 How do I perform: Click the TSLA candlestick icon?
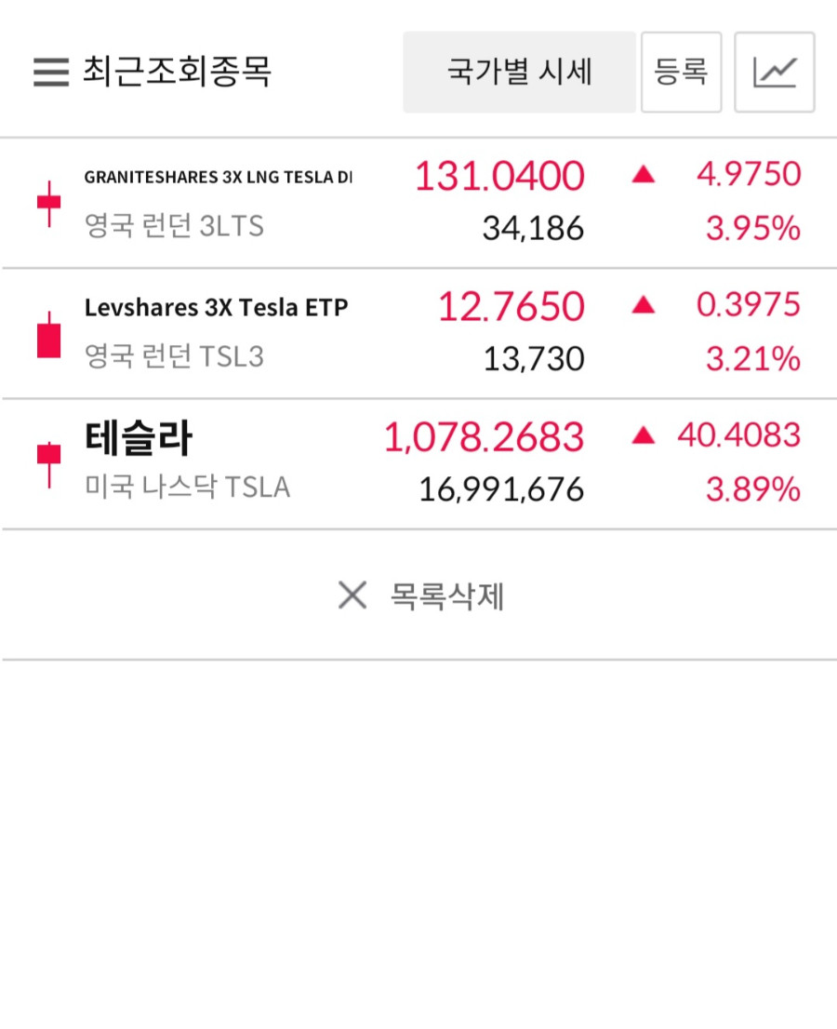click(49, 464)
